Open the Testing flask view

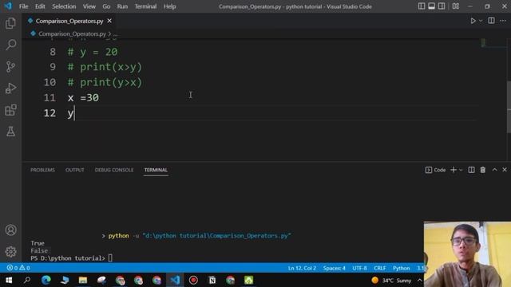(10, 132)
